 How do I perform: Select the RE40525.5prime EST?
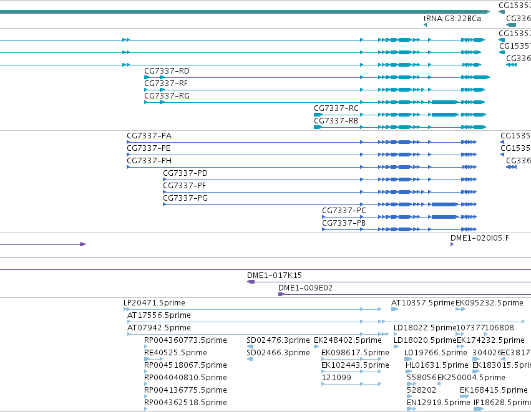pyautogui.click(x=175, y=353)
